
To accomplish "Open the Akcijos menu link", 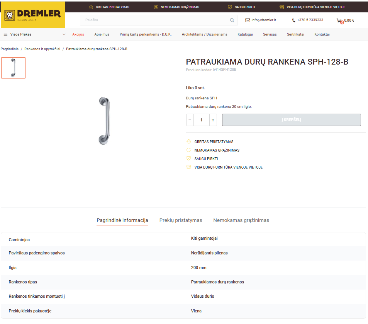I will click(x=78, y=34).
